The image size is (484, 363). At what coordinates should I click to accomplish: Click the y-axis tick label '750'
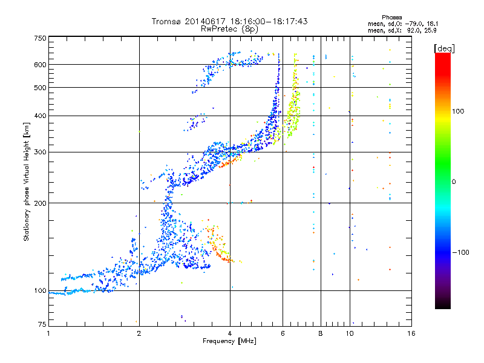[x=40, y=38]
